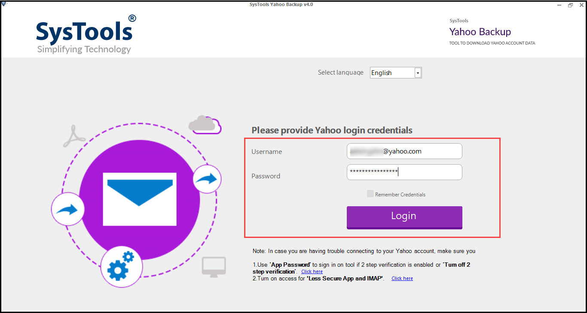This screenshot has height=313, width=587.
Task: Focus the Password input field
Action: 404,172
